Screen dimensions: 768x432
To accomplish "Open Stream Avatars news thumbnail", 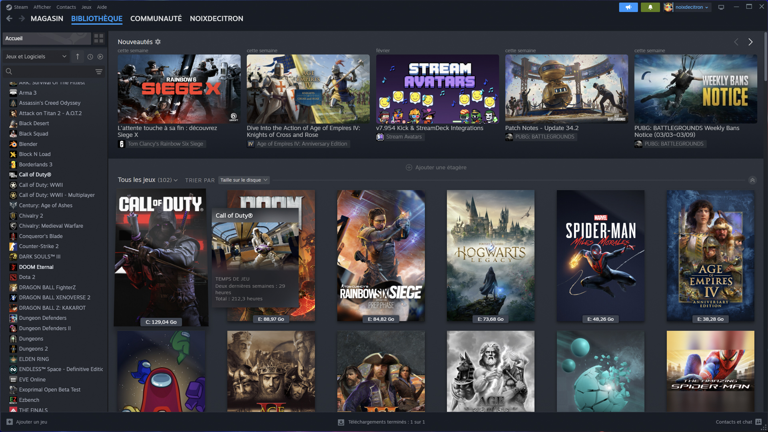I will coord(437,89).
